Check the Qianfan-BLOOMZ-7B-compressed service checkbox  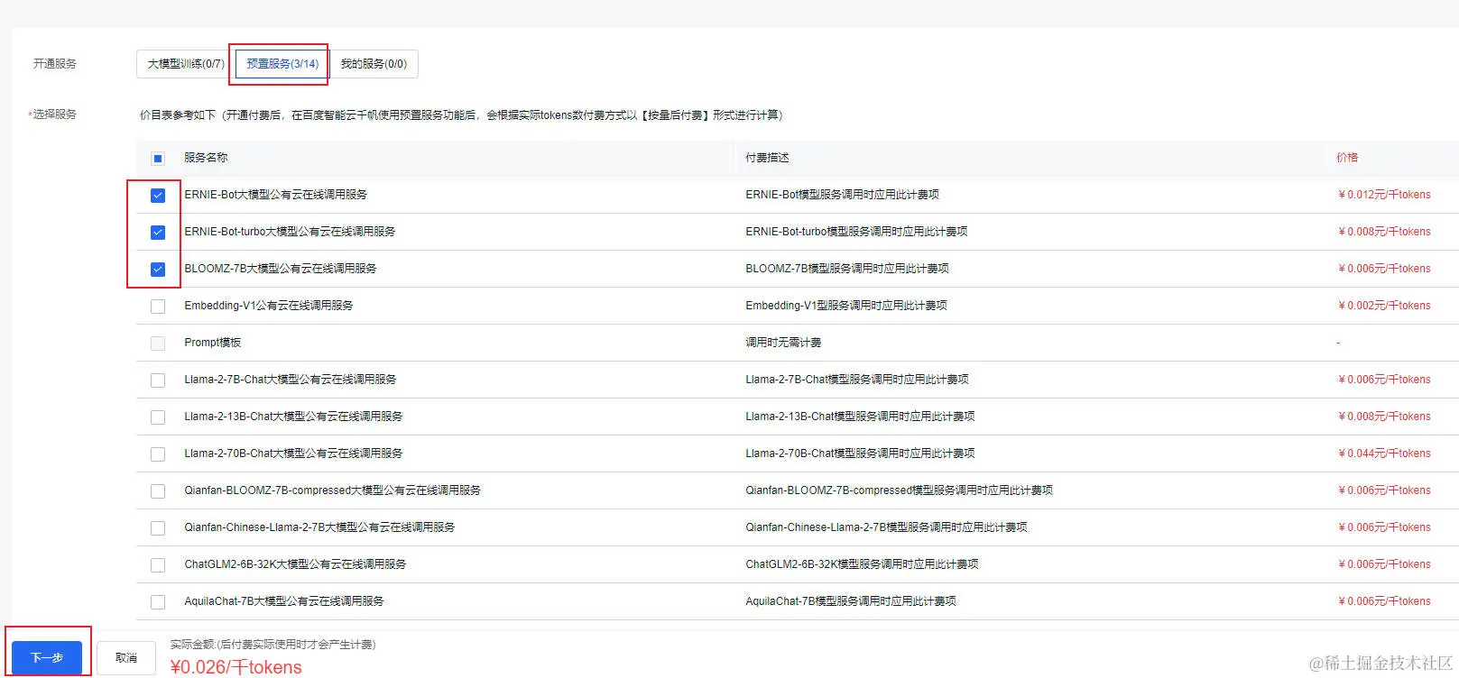[x=158, y=491]
